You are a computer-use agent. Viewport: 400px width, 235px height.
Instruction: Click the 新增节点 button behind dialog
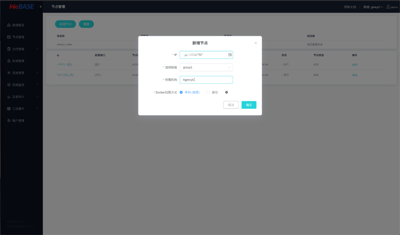pos(65,24)
